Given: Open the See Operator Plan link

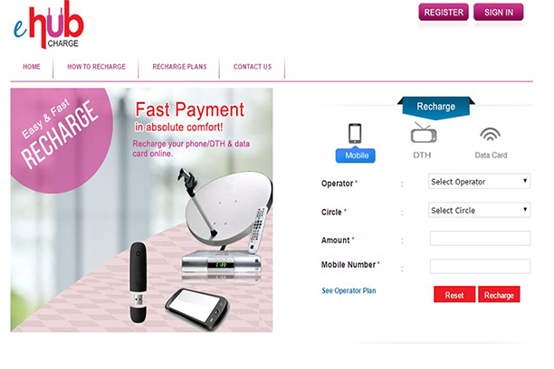Looking at the screenshot, I should (x=349, y=290).
